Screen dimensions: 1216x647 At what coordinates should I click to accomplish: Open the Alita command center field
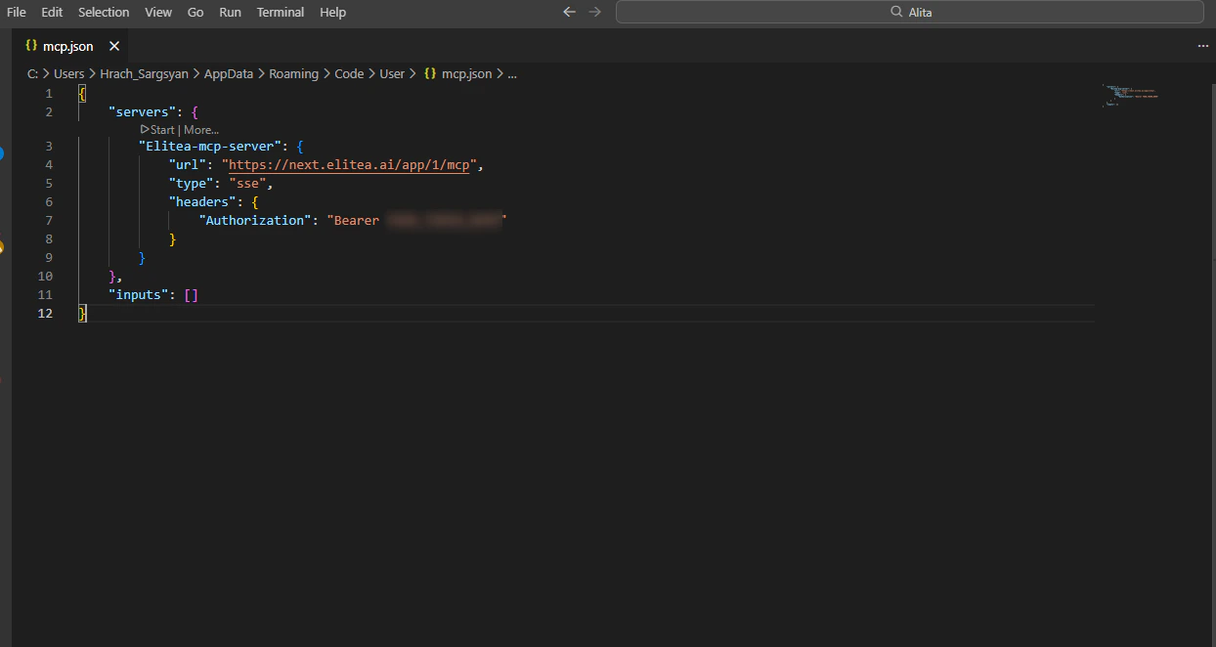click(x=908, y=11)
